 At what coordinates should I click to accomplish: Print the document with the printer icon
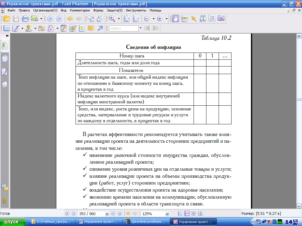(25, 19)
